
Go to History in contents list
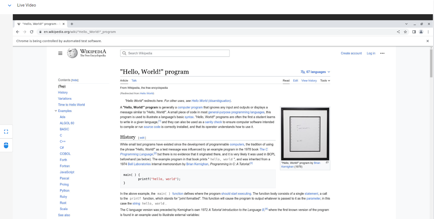63,93
